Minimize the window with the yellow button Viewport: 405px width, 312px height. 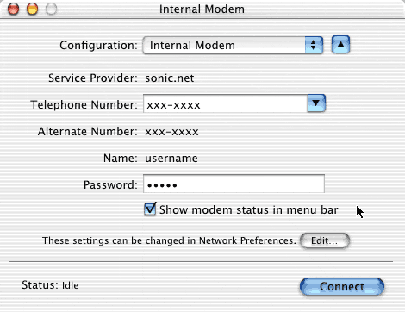pyautogui.click(x=32, y=9)
